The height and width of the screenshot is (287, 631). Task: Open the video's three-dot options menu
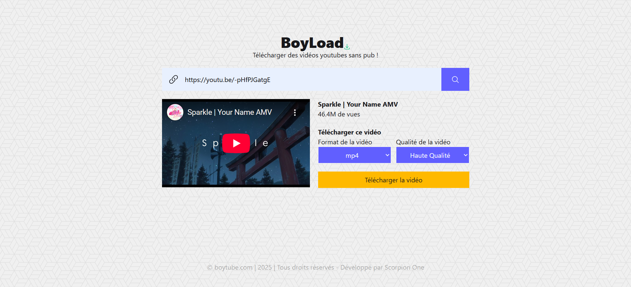tap(295, 113)
